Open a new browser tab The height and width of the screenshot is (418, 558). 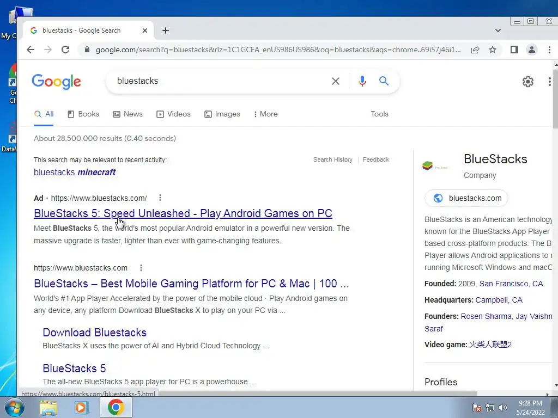pyautogui.click(x=166, y=30)
